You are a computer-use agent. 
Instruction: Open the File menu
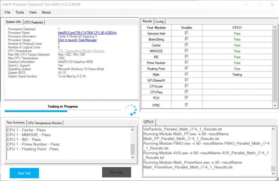click(7, 12)
